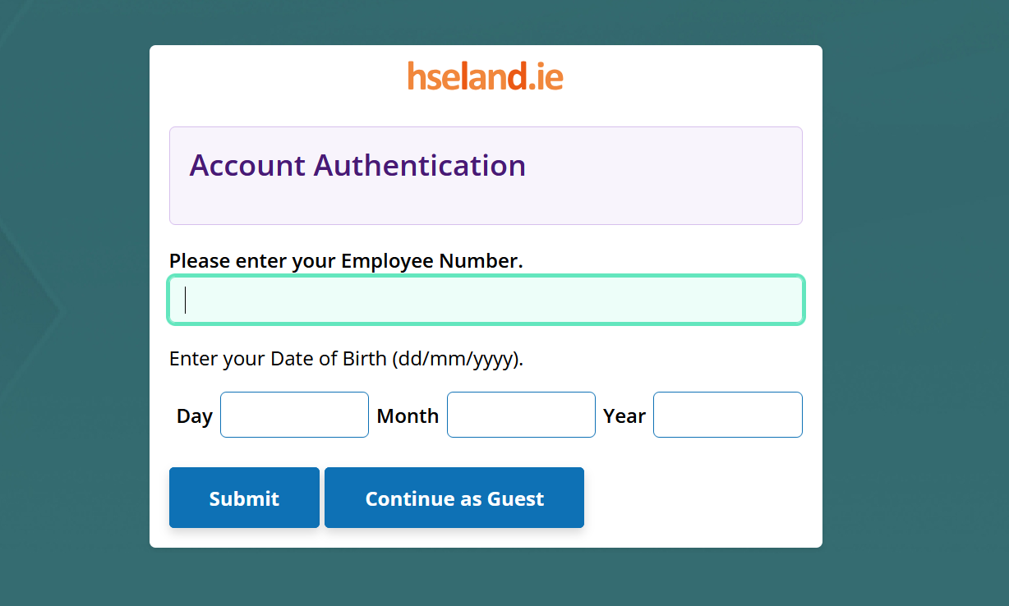
Task: Click the orange '.ie' part of the logo
Action: pyautogui.click(x=546, y=76)
